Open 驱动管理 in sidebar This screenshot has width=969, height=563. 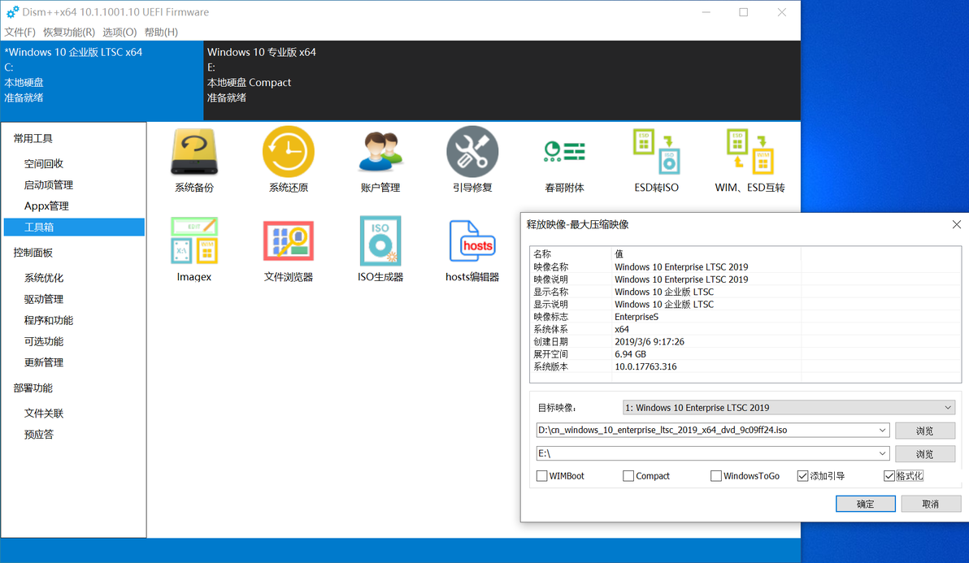[44, 299]
